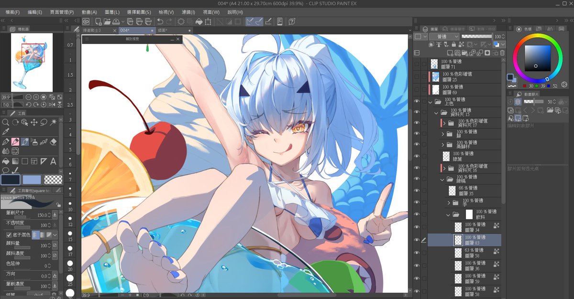The height and width of the screenshot is (299, 574).
Task: Click the smartphone connection toolbar icon
Action: (280, 21)
